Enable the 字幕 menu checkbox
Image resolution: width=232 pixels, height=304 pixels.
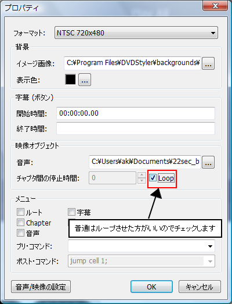coord(71,212)
